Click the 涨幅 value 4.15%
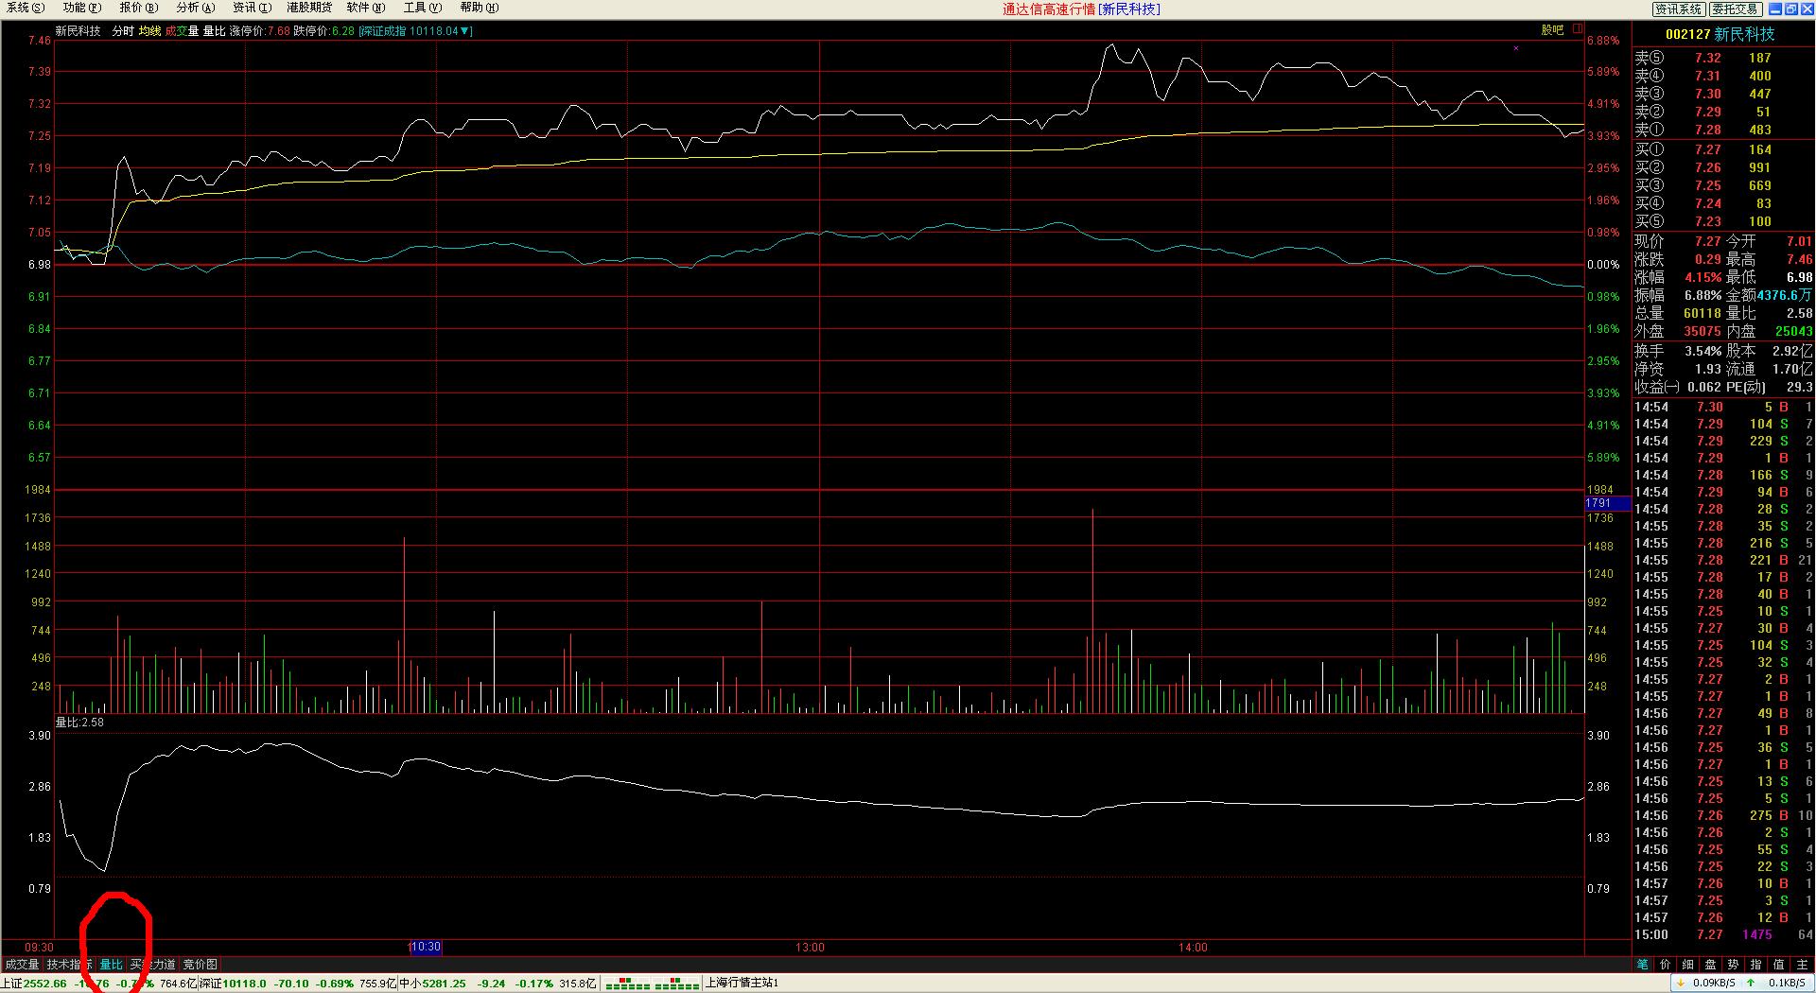 pos(1702,277)
